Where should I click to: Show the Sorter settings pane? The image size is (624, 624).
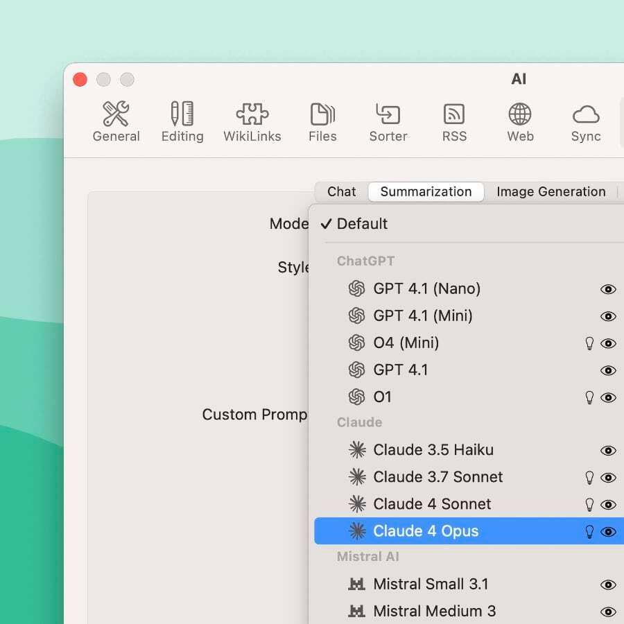pyautogui.click(x=388, y=122)
